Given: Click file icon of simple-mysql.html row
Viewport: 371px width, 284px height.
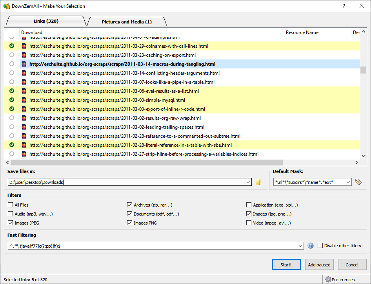Looking at the screenshot, I should [24, 100].
